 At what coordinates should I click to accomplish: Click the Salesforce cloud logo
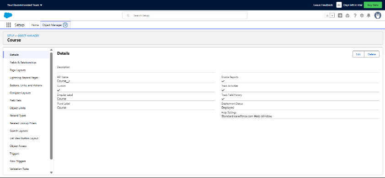(8, 15)
